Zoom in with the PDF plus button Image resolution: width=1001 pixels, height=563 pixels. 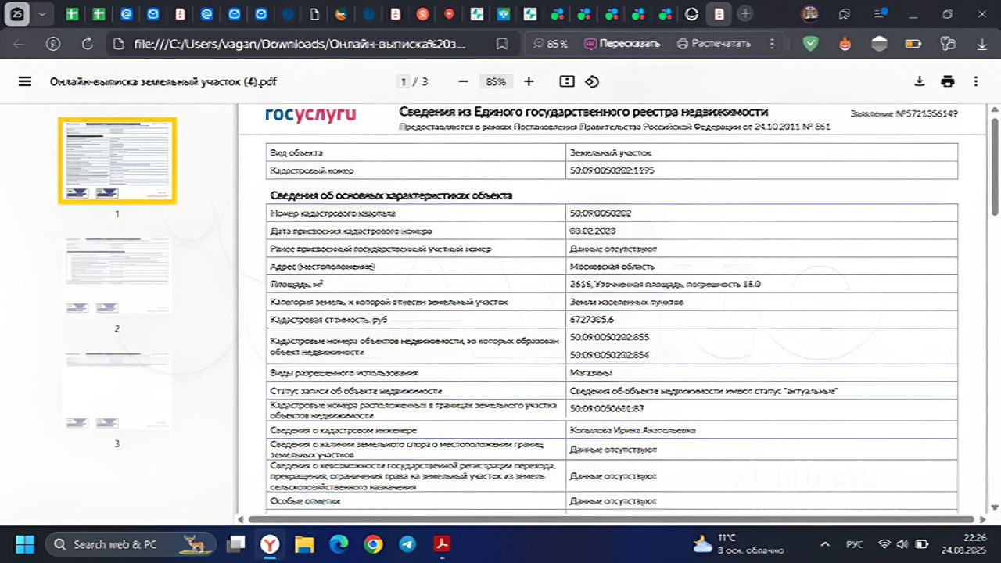tap(529, 81)
